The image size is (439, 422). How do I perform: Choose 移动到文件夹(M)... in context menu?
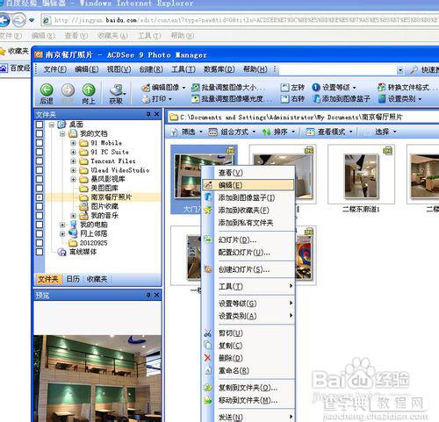point(248,400)
